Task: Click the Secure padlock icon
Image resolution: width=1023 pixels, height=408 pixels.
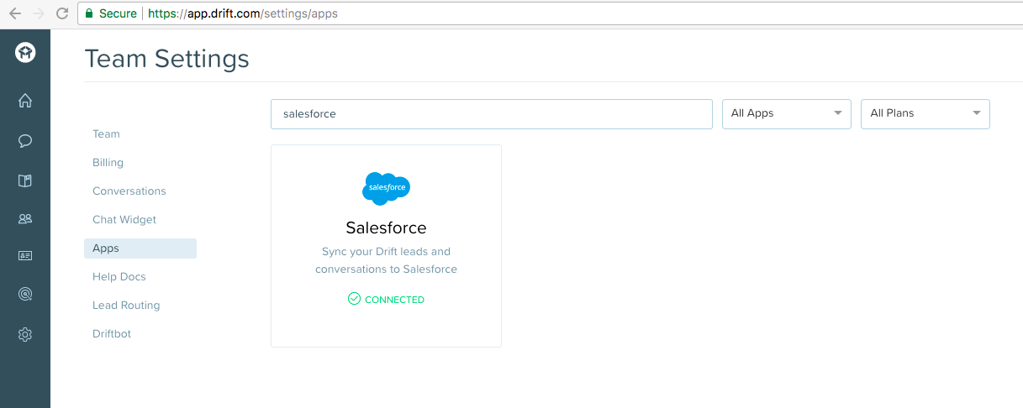Action: pyautogui.click(x=90, y=13)
